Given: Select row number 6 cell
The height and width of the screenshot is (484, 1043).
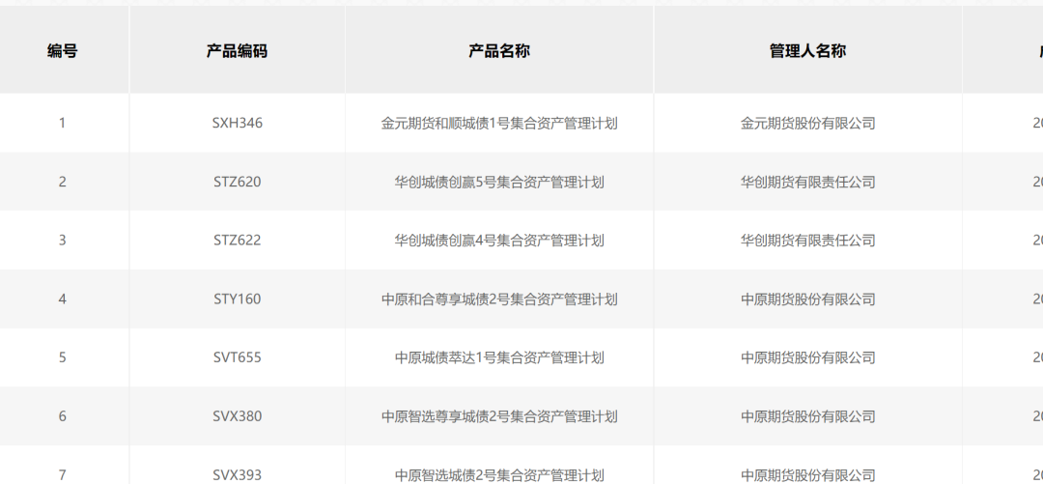Looking at the screenshot, I should [x=63, y=416].
